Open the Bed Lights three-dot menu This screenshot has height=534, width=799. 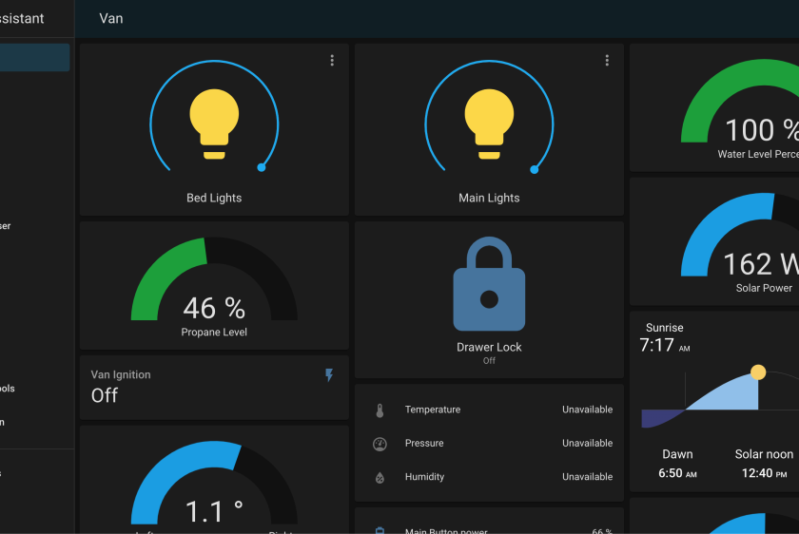point(332,61)
